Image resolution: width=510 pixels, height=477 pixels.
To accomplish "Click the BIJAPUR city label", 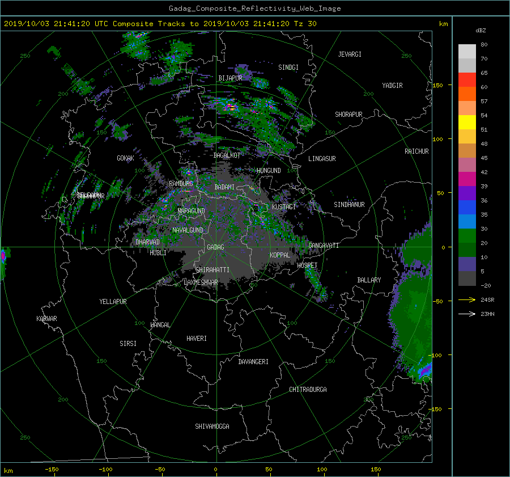I will coord(230,78).
